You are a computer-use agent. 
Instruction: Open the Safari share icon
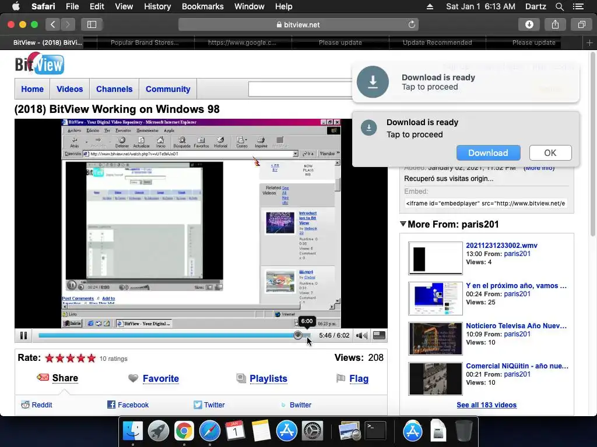tap(555, 24)
